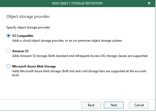Click the empty footer area left of Back
Screen dimensions: 156x112
click(x=40, y=105)
